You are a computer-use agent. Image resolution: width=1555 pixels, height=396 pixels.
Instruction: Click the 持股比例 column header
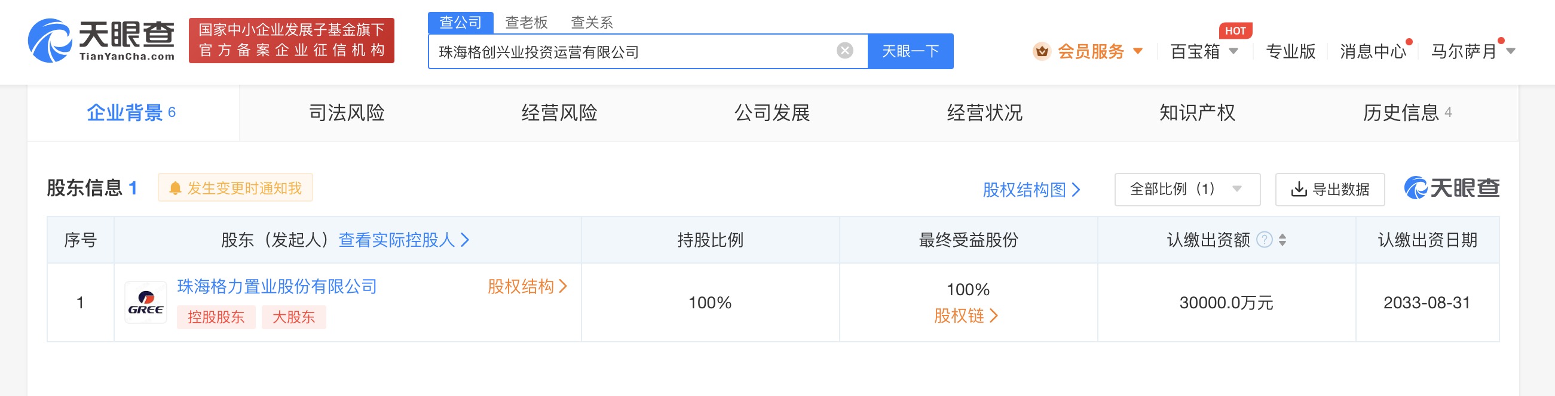tap(710, 240)
